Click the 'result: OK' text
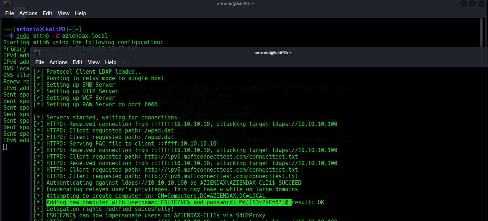 point(308,202)
